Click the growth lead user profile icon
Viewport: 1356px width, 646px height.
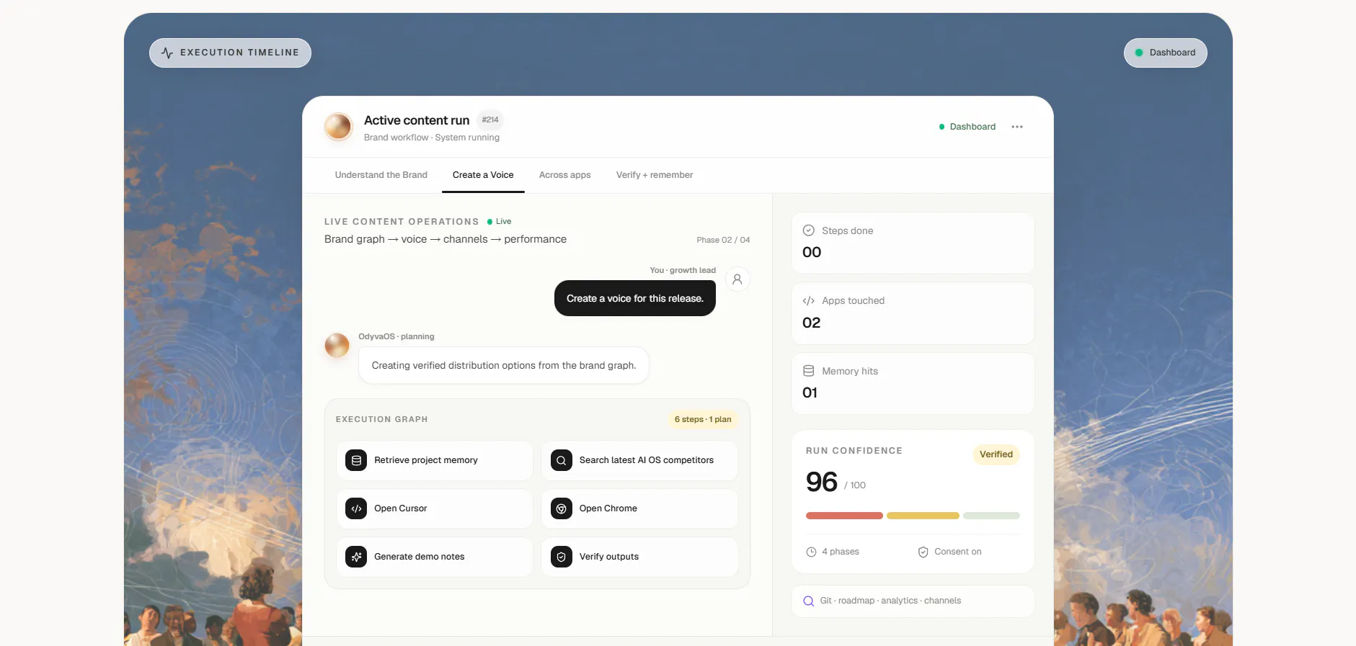[737, 279]
